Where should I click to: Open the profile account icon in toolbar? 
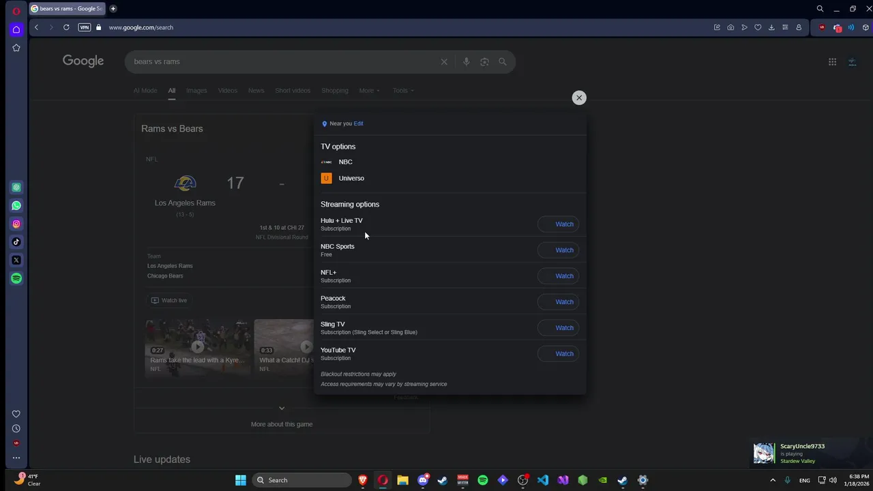click(799, 27)
